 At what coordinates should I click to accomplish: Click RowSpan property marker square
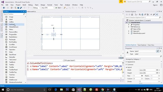pyautogui.click(x=159, y=76)
